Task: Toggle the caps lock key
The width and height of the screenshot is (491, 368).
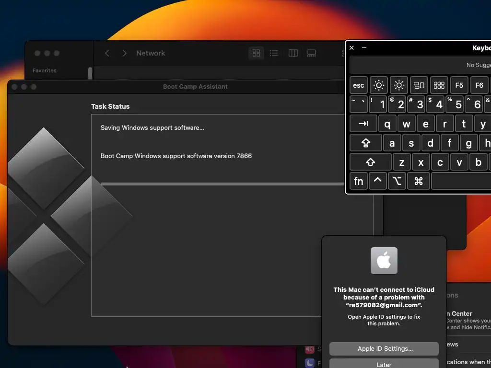Action: pos(366,143)
